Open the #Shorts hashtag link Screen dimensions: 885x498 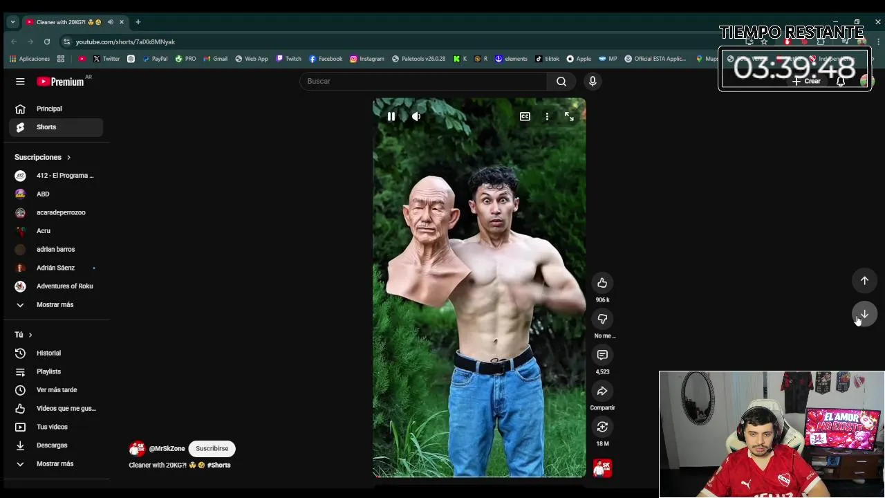point(218,465)
